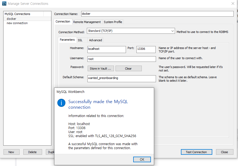Click the 'A successful MySQL connection was made' message
The height and width of the screenshot is (166, 238).
[103, 146]
